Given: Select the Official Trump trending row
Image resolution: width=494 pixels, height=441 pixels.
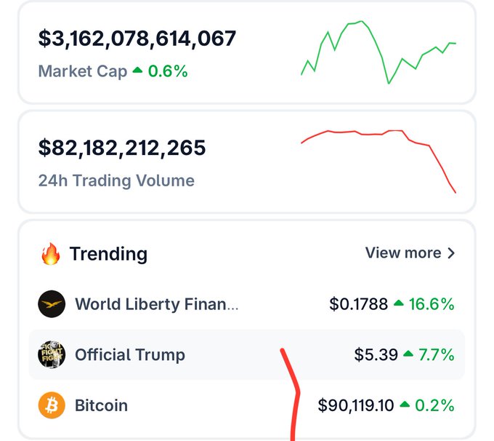Looking at the screenshot, I should [246, 355].
